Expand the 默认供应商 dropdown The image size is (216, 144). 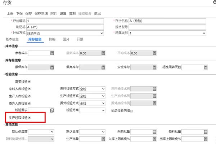[x=41, y=132]
